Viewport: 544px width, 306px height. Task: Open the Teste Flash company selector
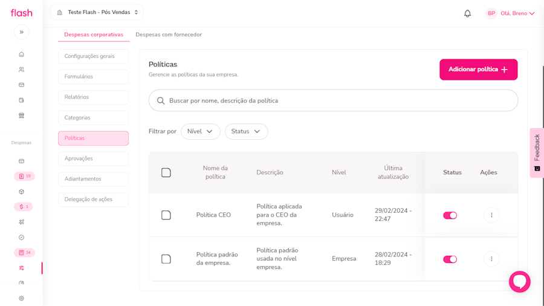pos(97,13)
